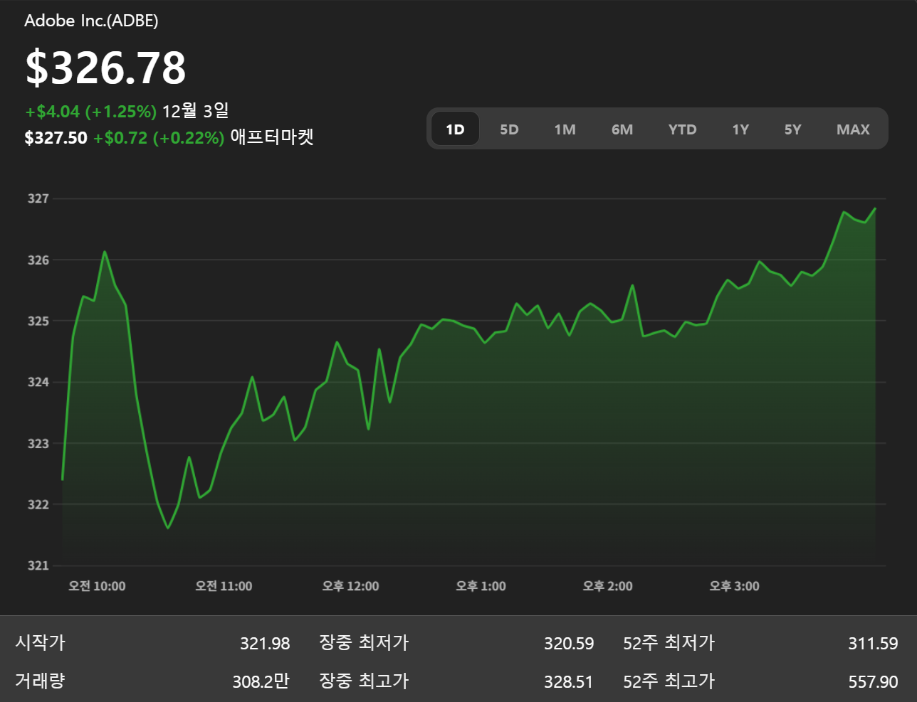Click the chart's lowest dip near 10:45
Viewport: 917px width, 702px height.
168,528
